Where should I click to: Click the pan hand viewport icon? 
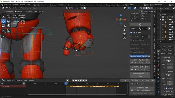[x=124, y=30]
